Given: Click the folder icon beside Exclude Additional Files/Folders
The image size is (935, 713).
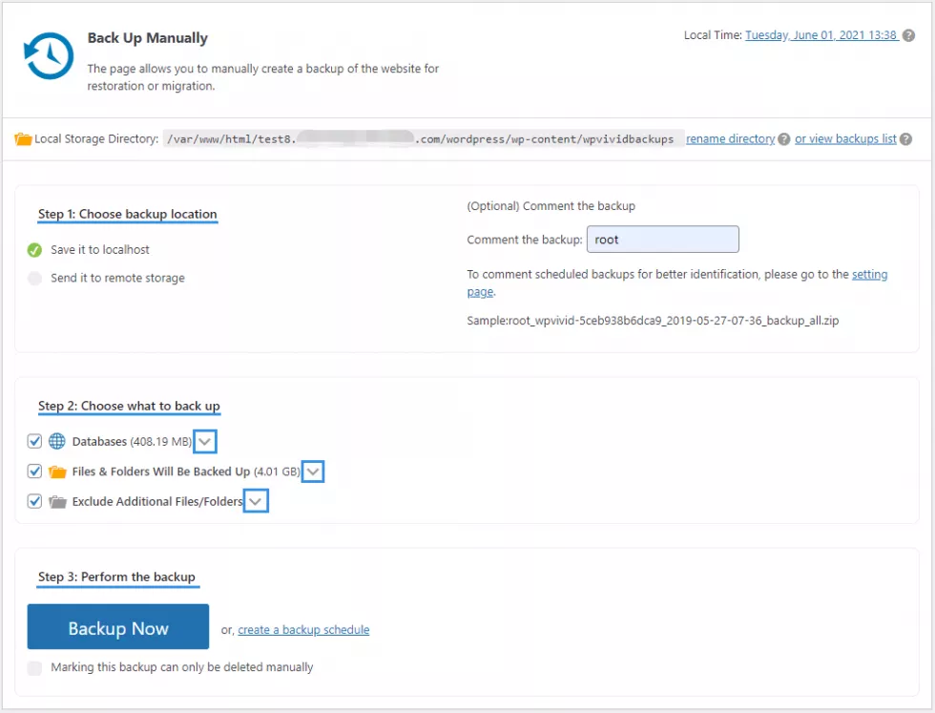Looking at the screenshot, I should pos(57,500).
